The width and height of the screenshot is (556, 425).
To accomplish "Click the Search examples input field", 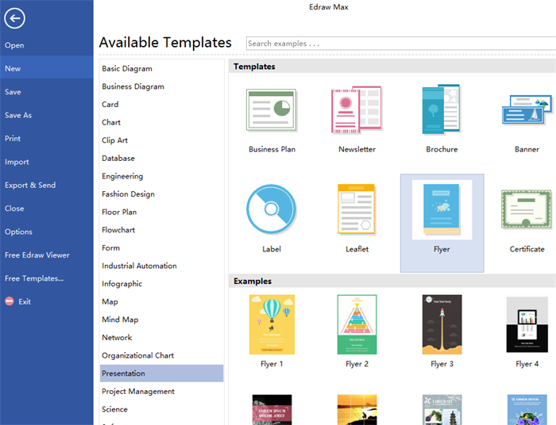I will point(401,44).
